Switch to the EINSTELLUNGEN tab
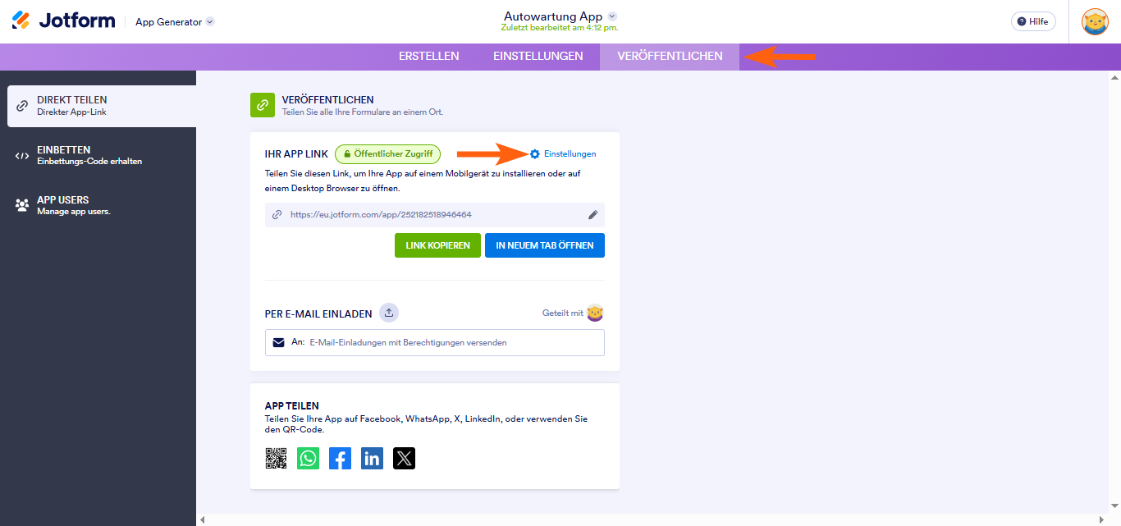The height and width of the screenshot is (526, 1121). point(538,57)
